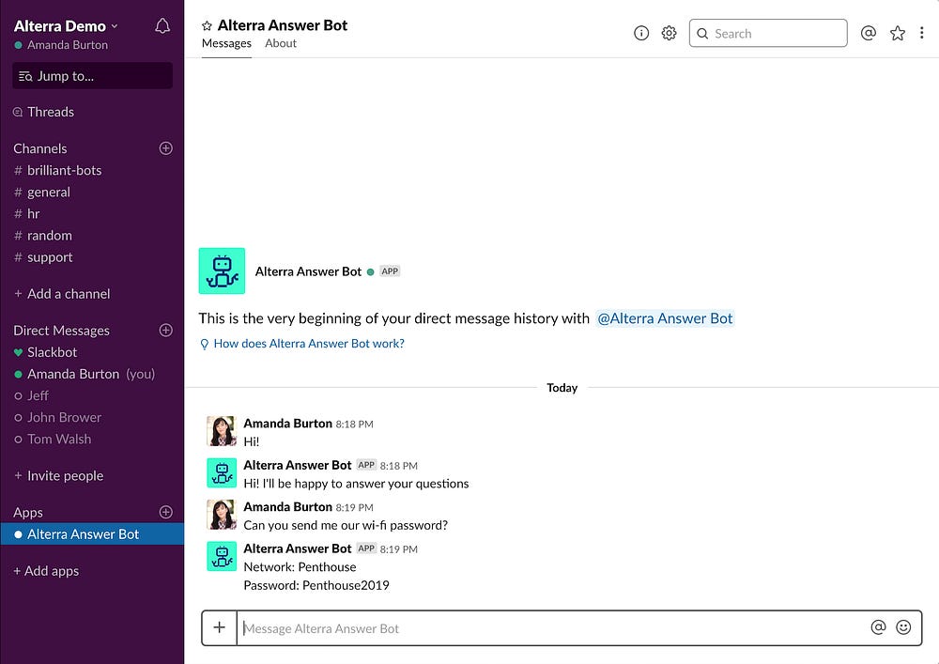Click Amanda Burton's avatar on the Hi! message

tap(222, 431)
